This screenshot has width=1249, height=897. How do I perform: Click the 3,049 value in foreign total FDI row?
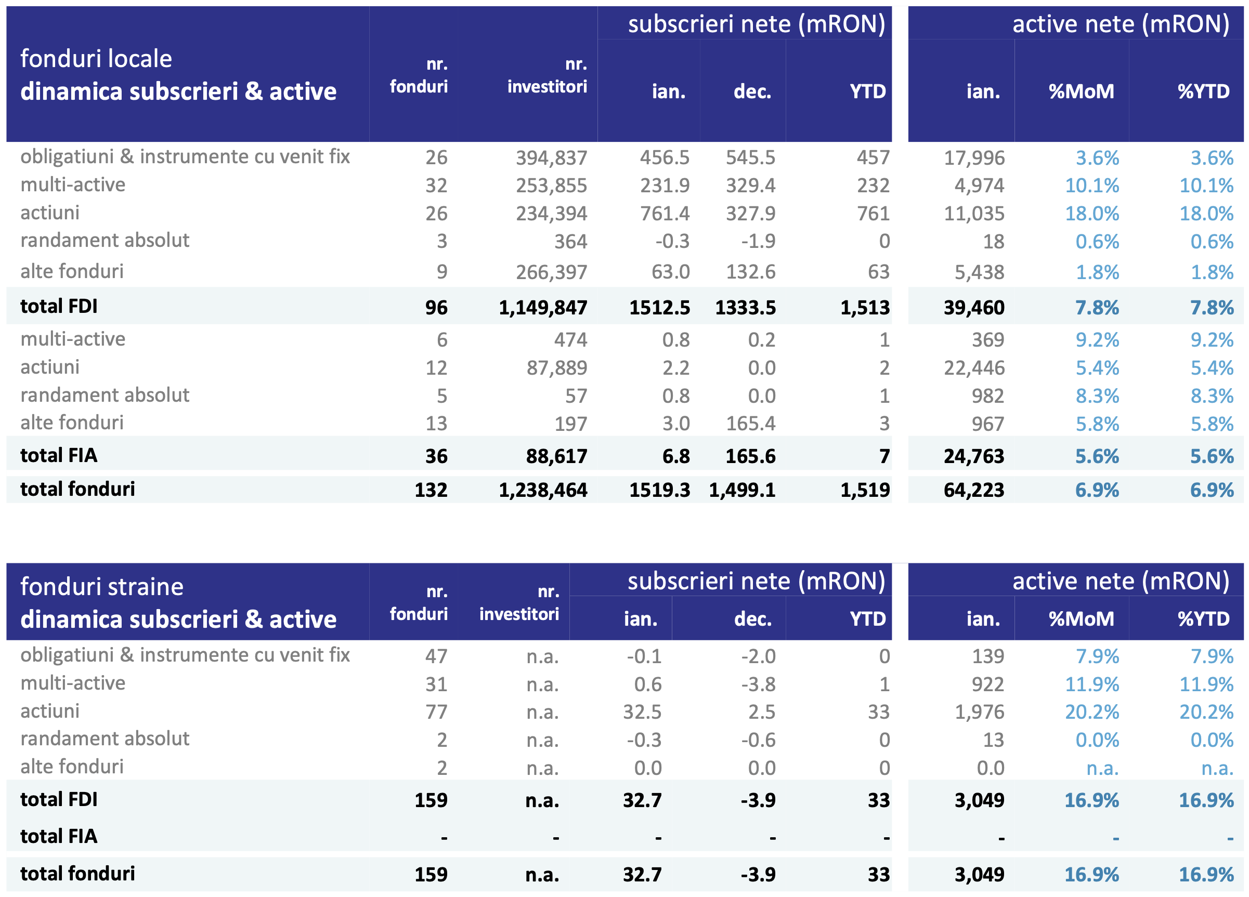point(979,800)
